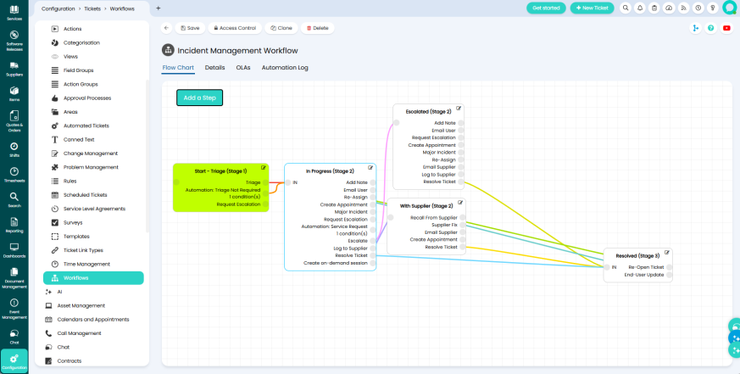This screenshot has height=374, width=740.
Task: Open the Contracts configuration section
Action: (70, 360)
